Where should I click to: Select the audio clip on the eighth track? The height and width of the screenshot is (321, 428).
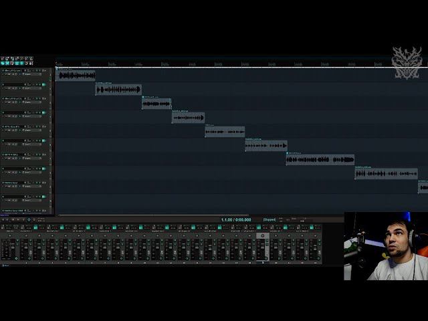(x=387, y=174)
